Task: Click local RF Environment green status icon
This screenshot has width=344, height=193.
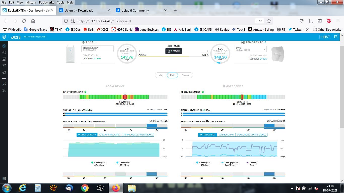Action: coord(85,92)
